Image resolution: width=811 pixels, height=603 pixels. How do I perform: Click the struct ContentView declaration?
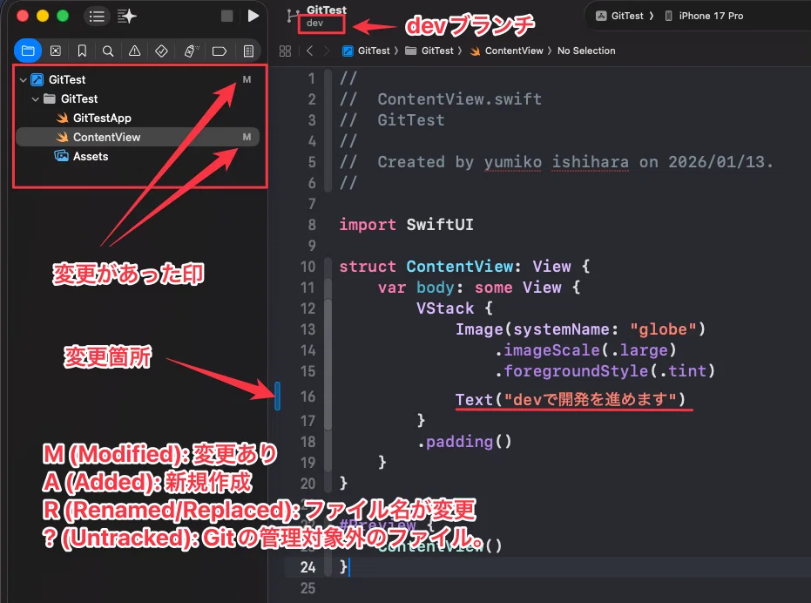coord(464,267)
